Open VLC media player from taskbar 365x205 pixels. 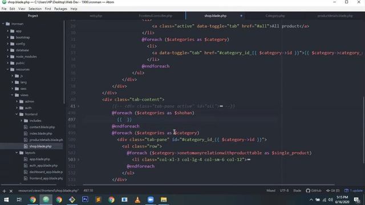coord(137,200)
